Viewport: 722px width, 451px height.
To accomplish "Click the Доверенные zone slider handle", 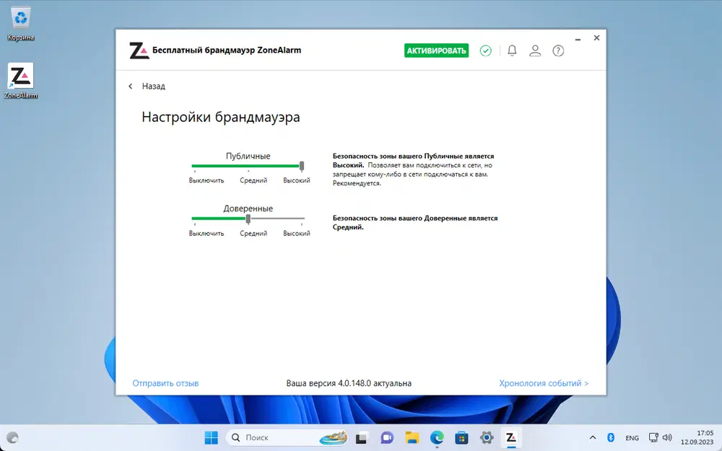I will coord(248,219).
